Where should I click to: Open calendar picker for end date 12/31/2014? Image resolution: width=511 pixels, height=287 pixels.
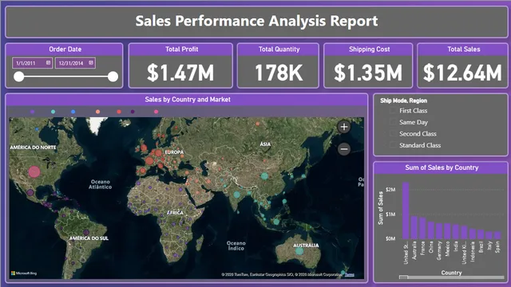pyautogui.click(x=91, y=63)
